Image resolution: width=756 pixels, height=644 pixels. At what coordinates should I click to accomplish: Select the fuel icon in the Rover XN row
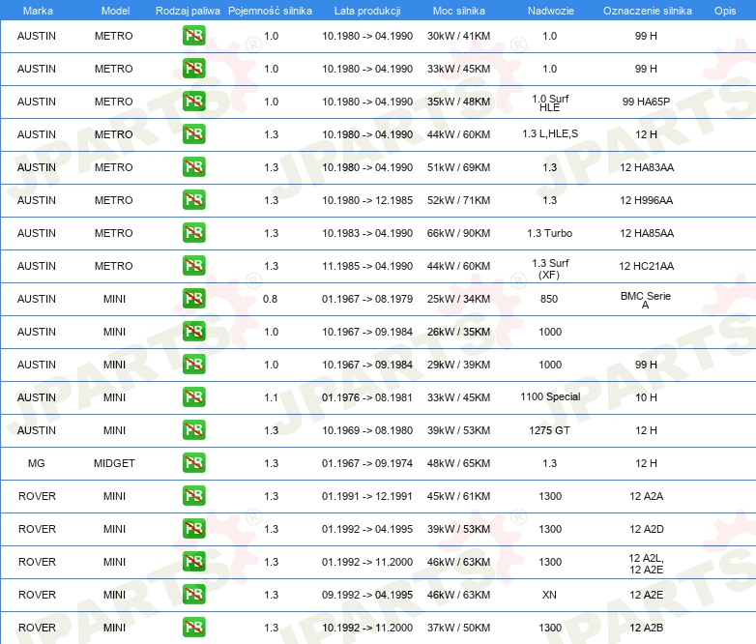pyautogui.click(x=193, y=595)
